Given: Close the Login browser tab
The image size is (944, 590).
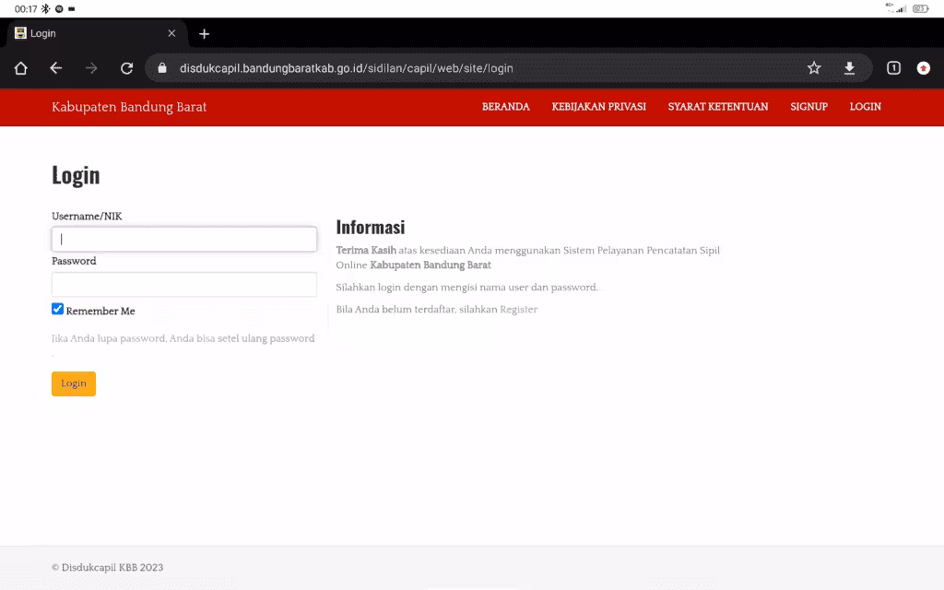Looking at the screenshot, I should point(171,33).
